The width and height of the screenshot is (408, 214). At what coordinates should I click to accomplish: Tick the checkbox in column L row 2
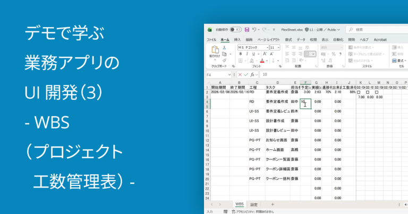[x=368, y=92]
